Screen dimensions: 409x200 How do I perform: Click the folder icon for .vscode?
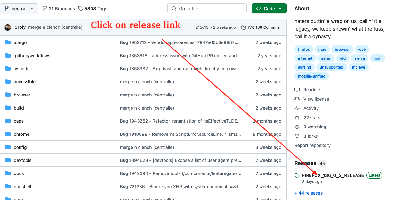[x=8, y=69]
